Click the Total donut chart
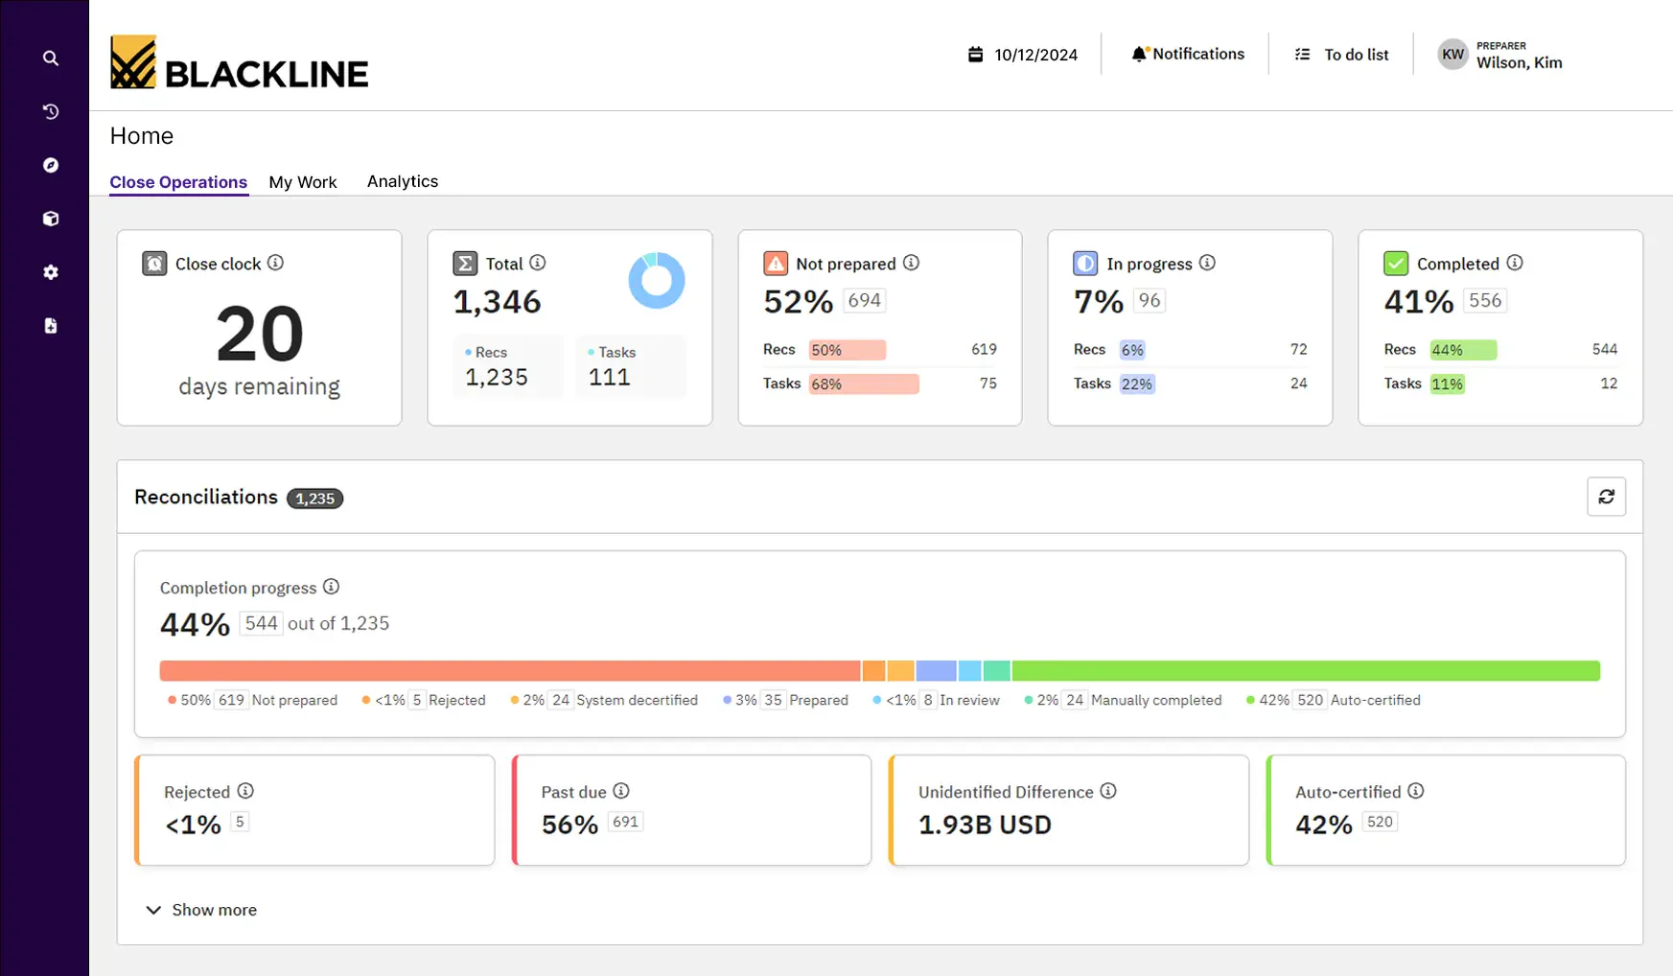1673x976 pixels. pos(657,281)
